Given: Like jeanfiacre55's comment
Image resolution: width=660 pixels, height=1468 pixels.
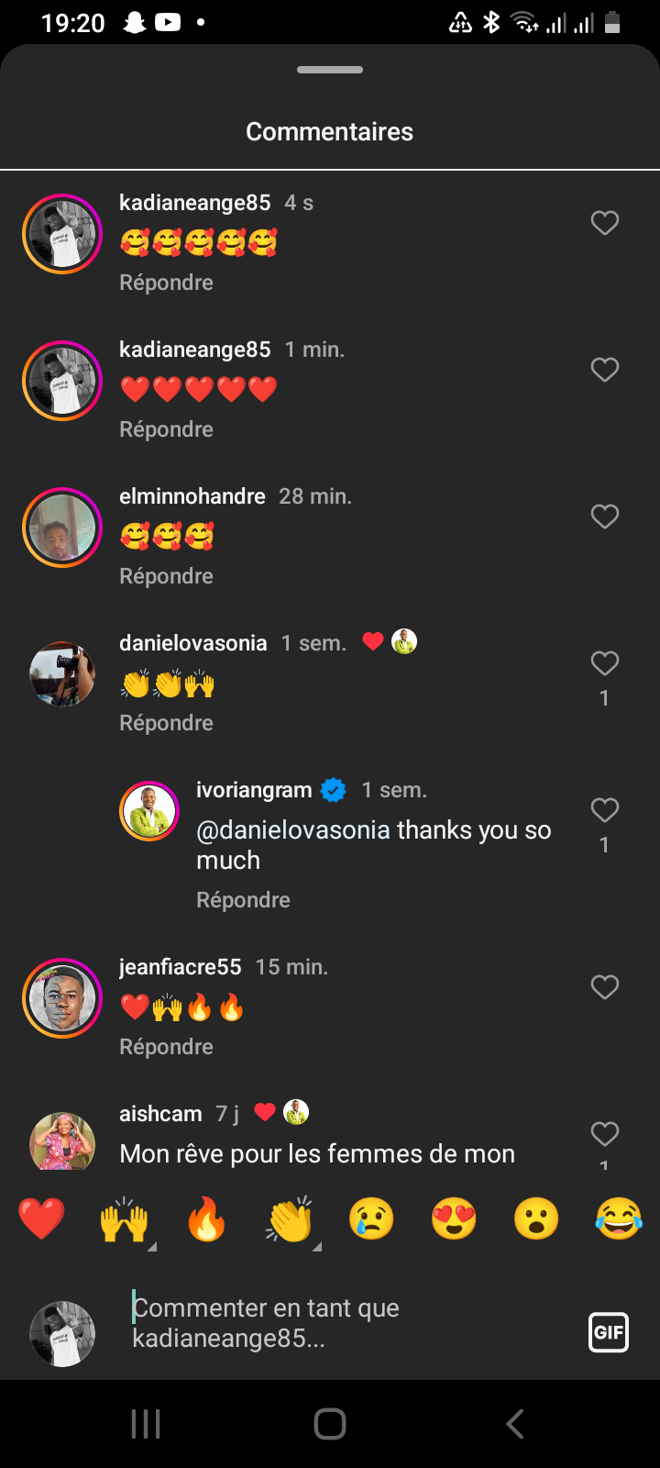Looking at the screenshot, I should pos(604,987).
